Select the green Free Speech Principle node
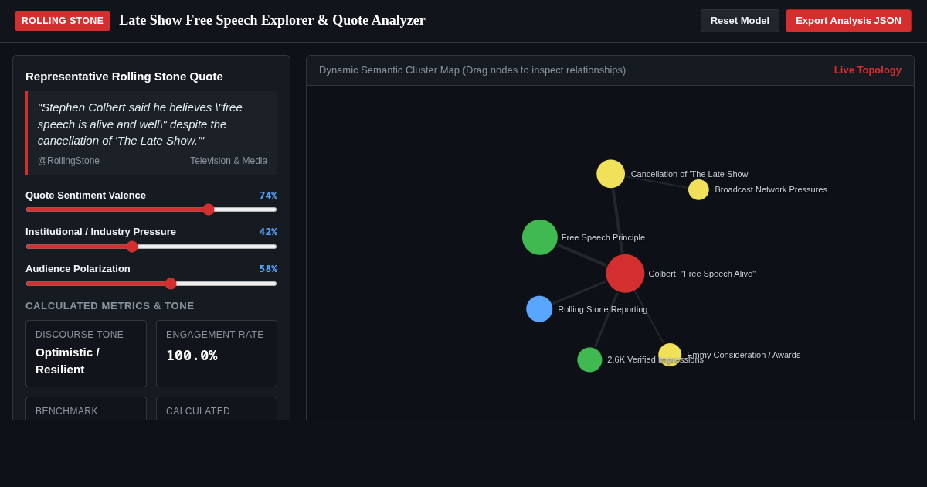The height and width of the screenshot is (487, 927). [x=540, y=237]
